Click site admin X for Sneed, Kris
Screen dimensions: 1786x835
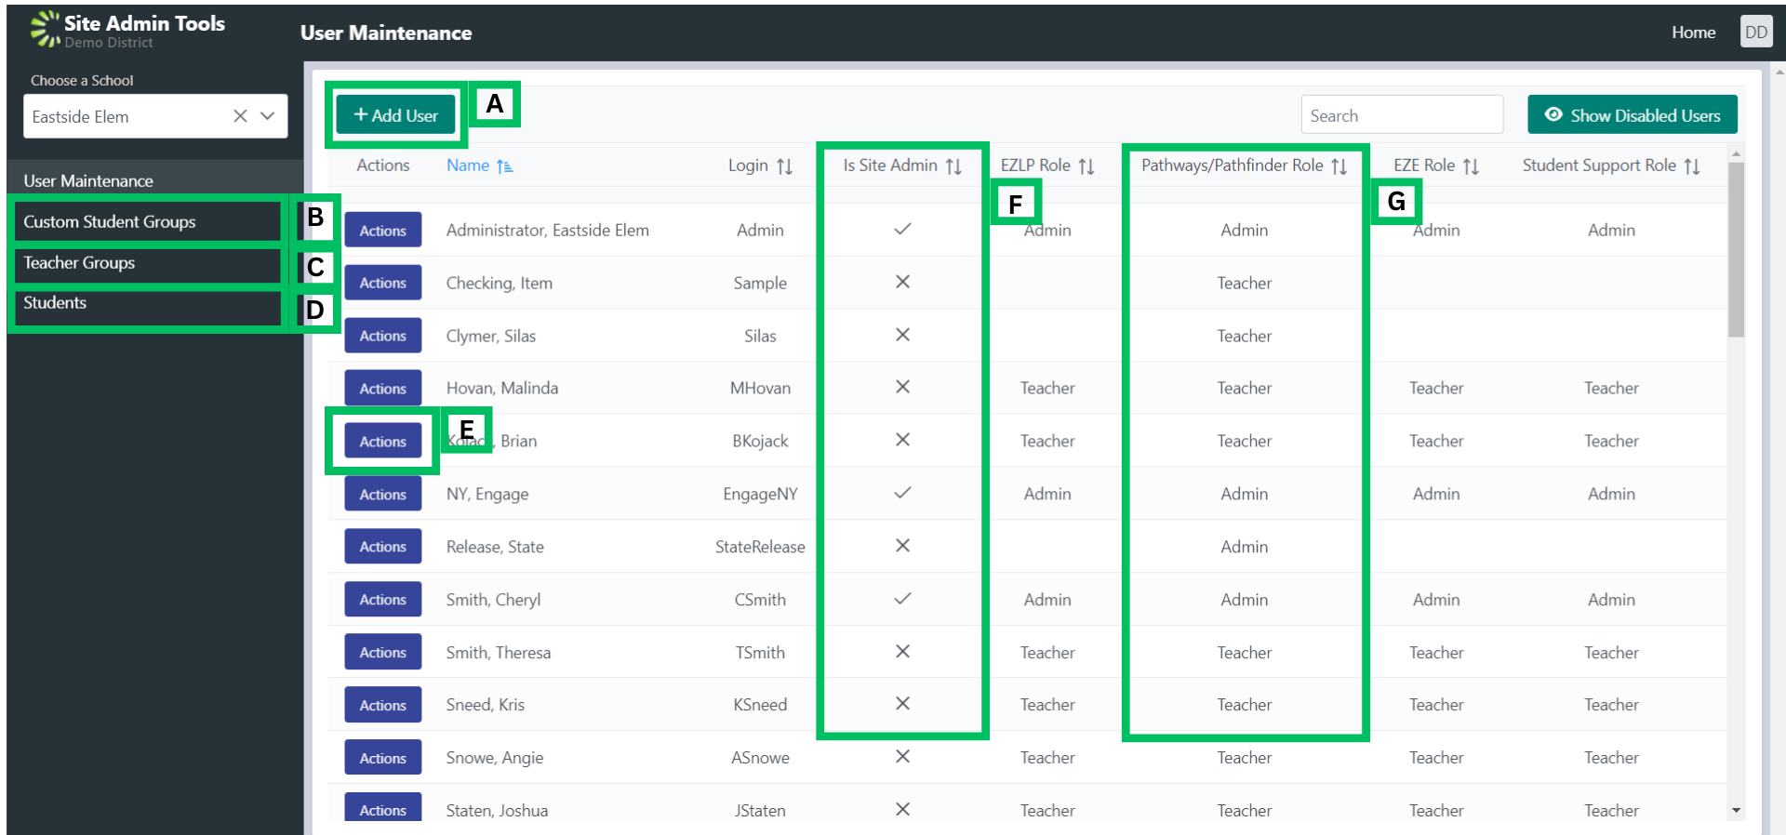point(902,704)
